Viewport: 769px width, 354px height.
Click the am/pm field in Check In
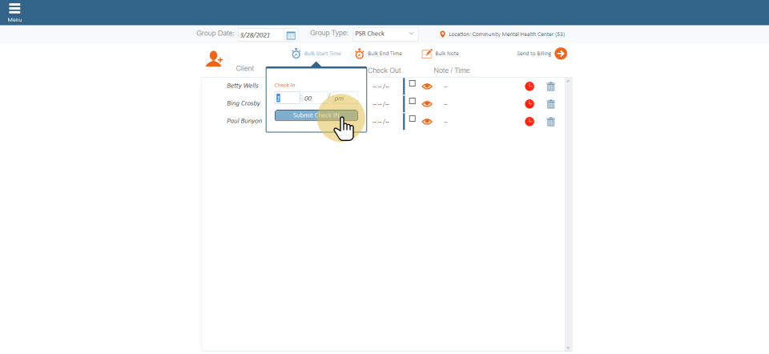click(x=343, y=99)
